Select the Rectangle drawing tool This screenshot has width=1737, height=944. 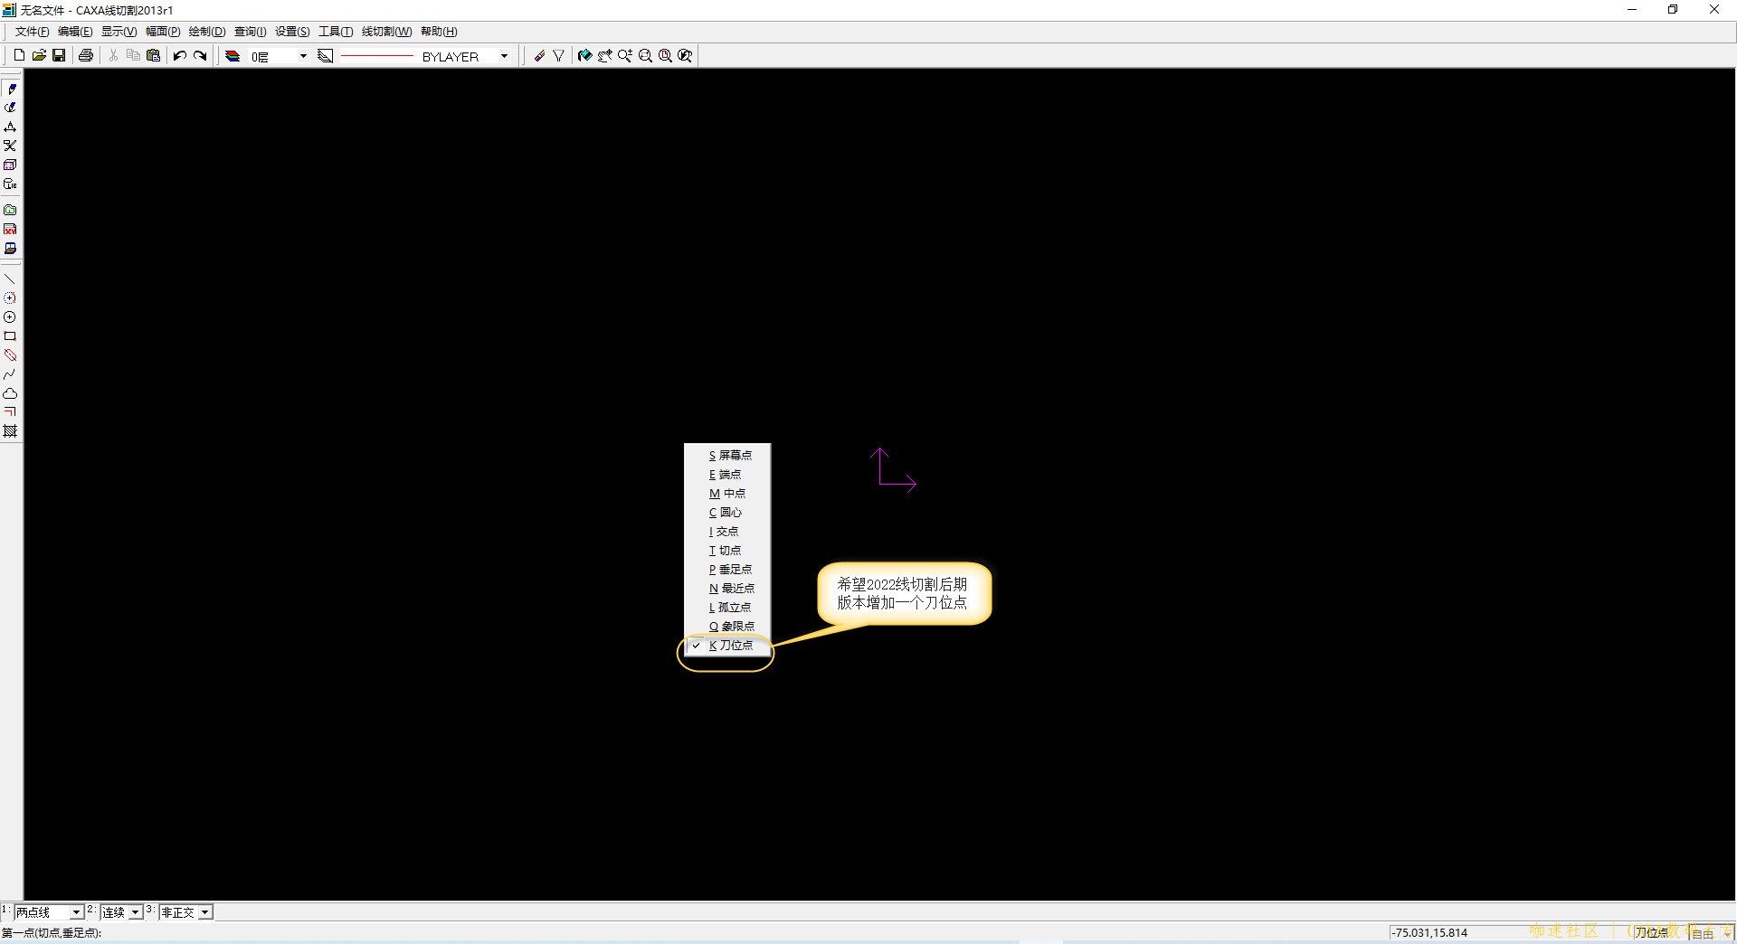[x=10, y=336]
